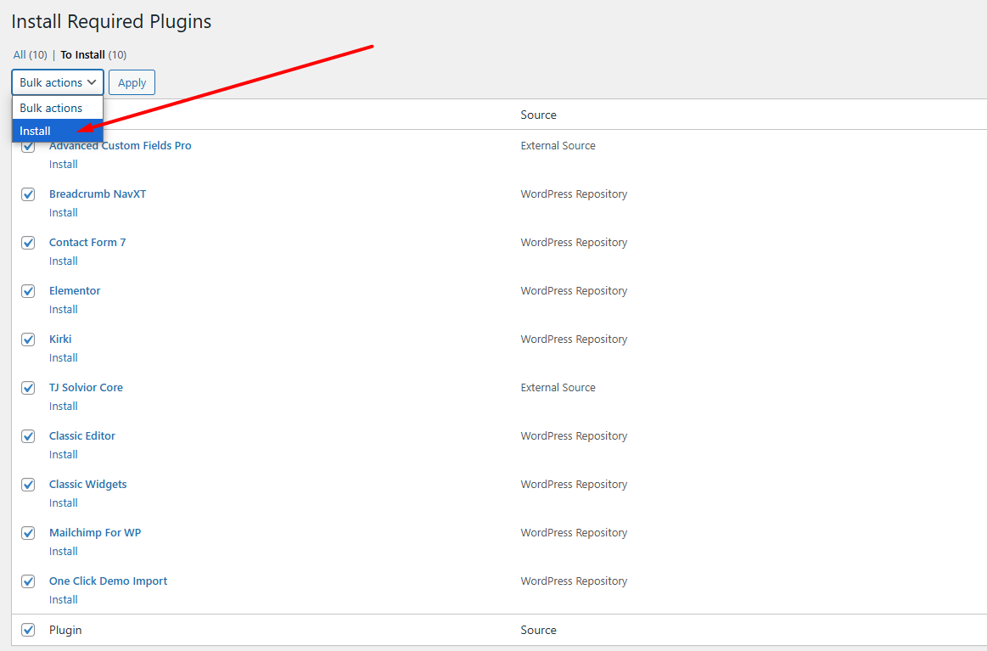The width and height of the screenshot is (987, 651).
Task: Click WordPress Repository text in Classic Editor row
Action: pyautogui.click(x=574, y=435)
